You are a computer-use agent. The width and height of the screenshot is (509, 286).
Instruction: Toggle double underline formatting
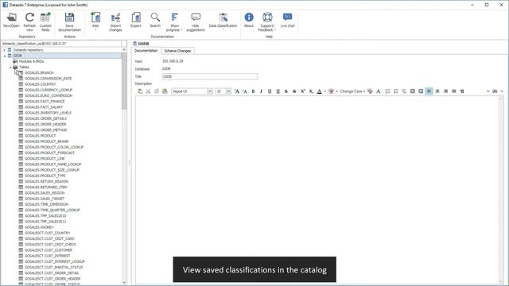278,91
